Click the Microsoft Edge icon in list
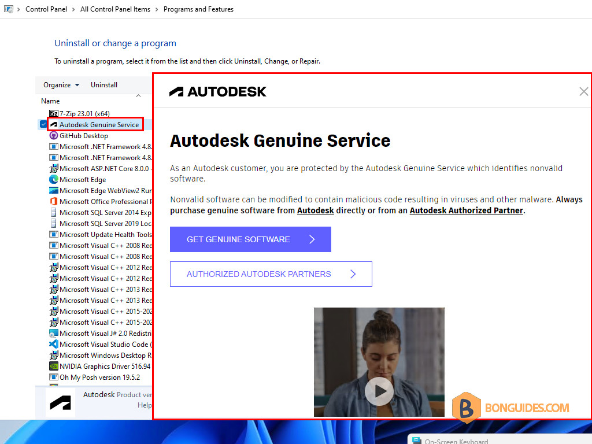592x444 pixels. (x=54, y=179)
